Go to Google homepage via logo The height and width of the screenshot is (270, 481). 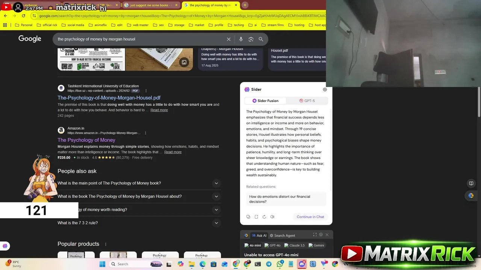pyautogui.click(x=30, y=39)
